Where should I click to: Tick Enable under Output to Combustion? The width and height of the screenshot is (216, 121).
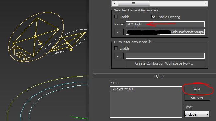click(116, 48)
